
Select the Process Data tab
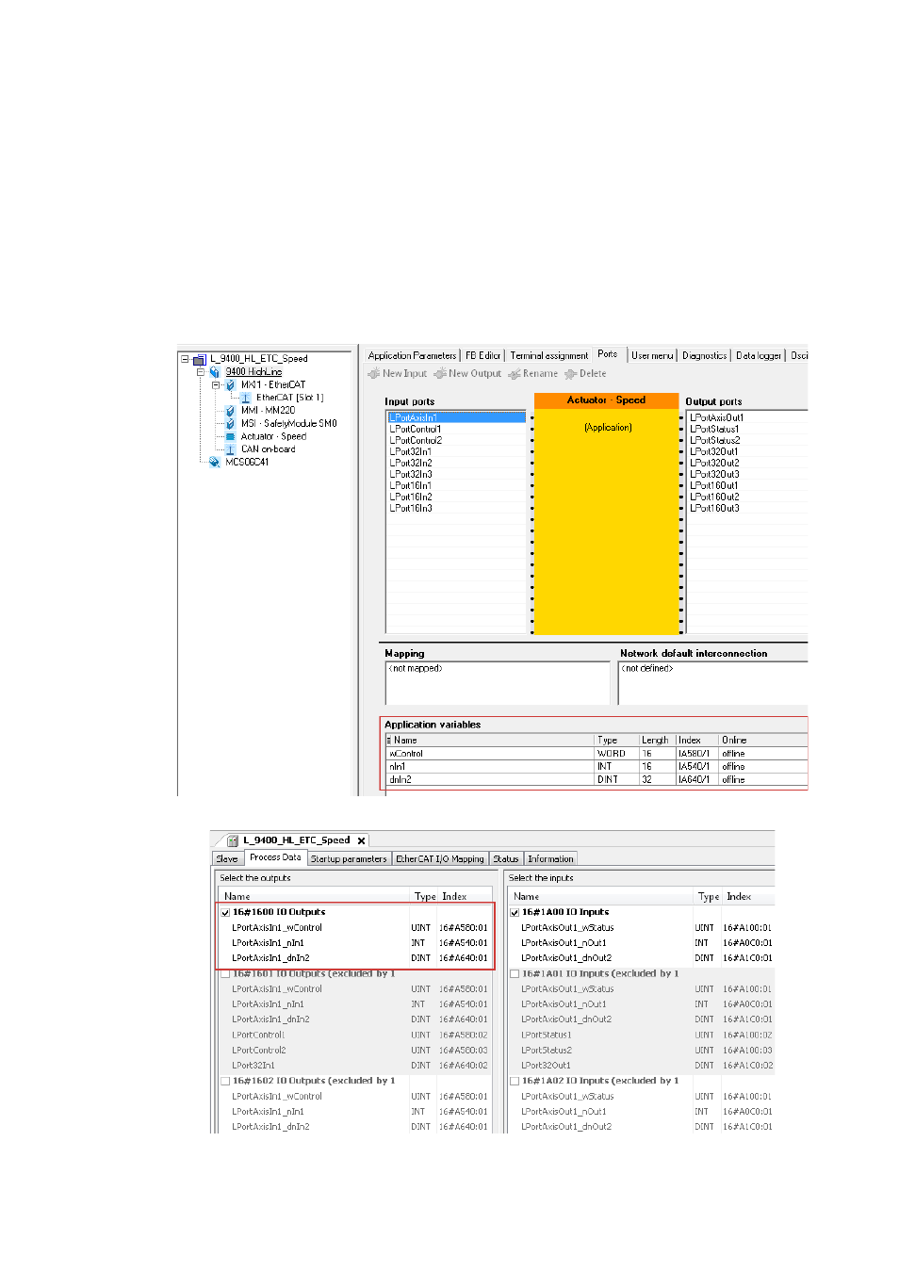click(275, 857)
